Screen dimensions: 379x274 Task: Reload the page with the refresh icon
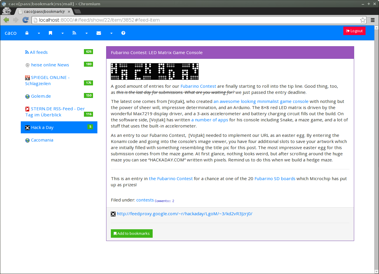25,20
